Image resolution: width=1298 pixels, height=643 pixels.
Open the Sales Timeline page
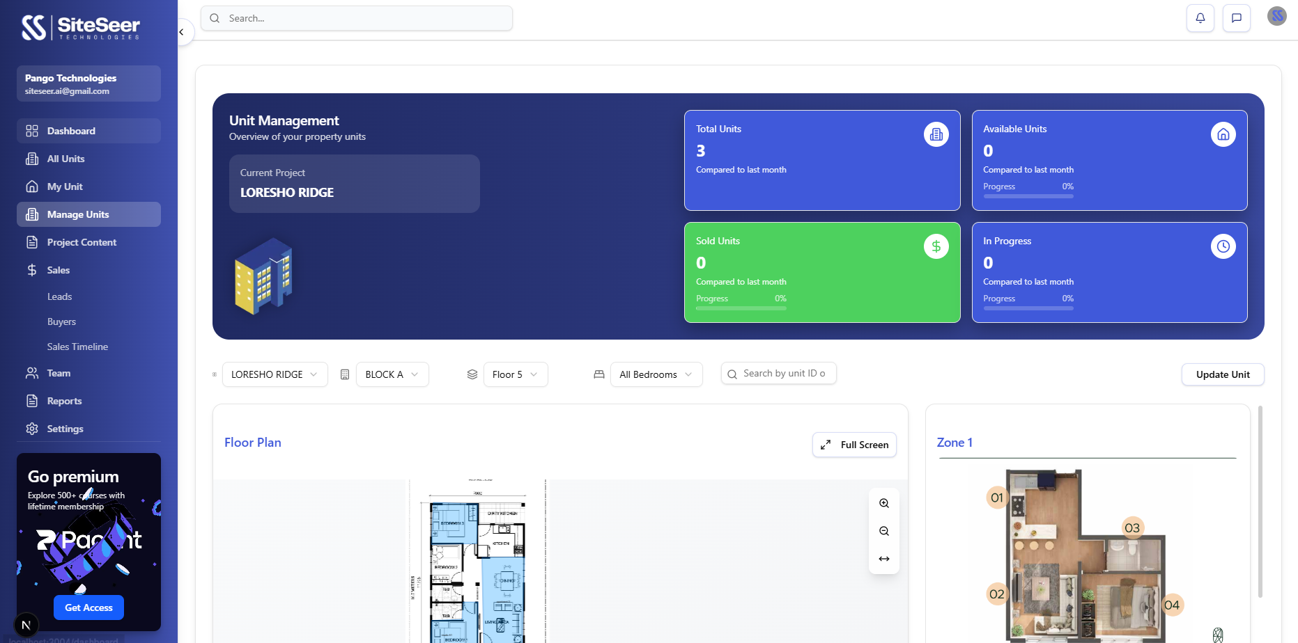(x=77, y=346)
